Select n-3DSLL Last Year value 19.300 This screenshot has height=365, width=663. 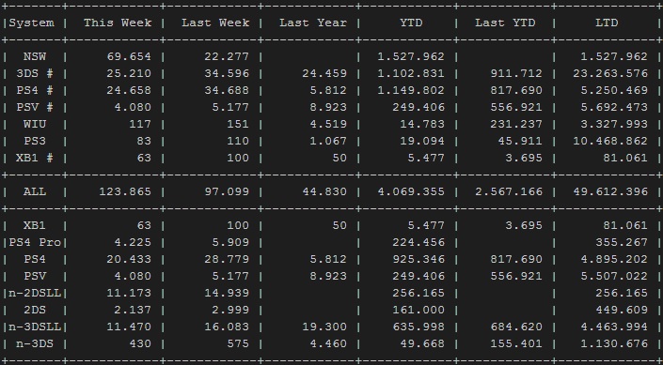[x=324, y=327]
